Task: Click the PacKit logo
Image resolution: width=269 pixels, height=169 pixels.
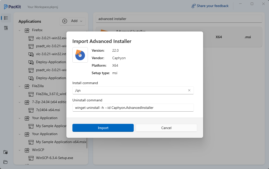Action: point(12,7)
